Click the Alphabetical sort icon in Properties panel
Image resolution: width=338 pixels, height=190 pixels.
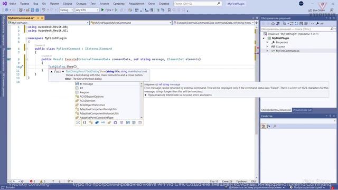click(269, 126)
